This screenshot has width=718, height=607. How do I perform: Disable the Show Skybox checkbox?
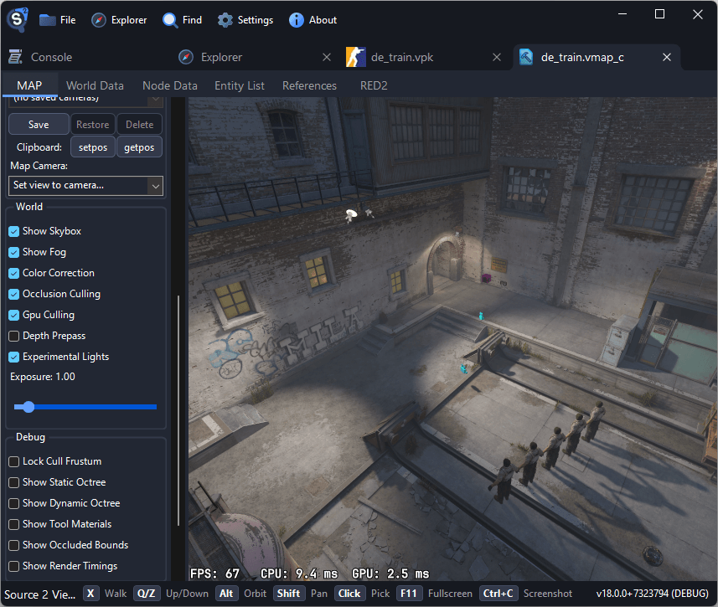[x=14, y=231]
